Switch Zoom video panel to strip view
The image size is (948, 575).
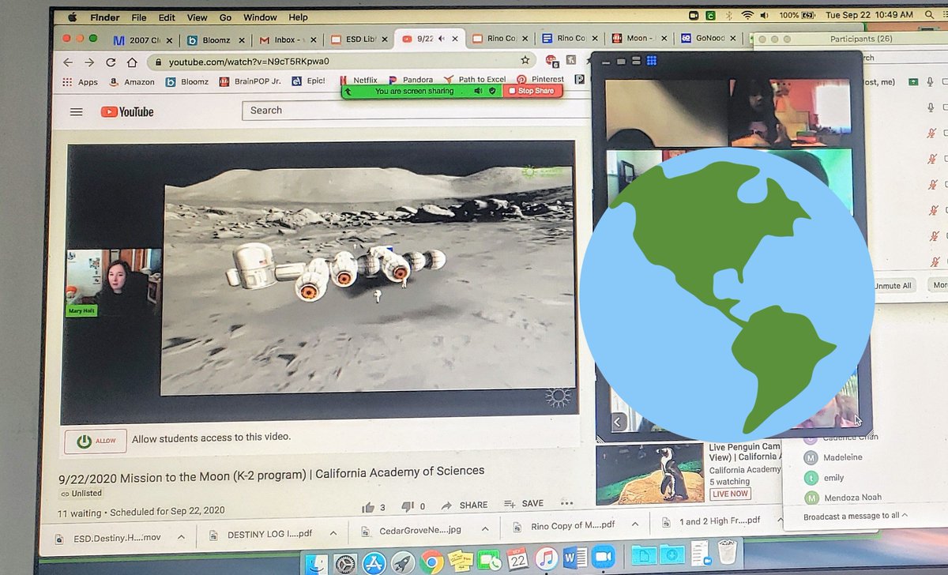point(636,61)
